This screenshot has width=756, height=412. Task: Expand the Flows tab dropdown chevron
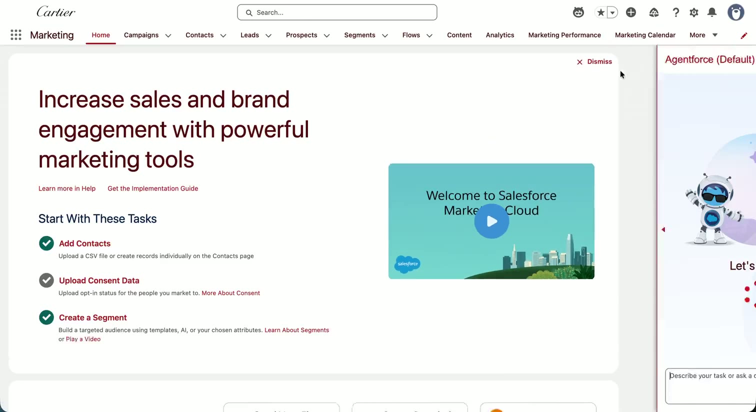pyautogui.click(x=429, y=35)
